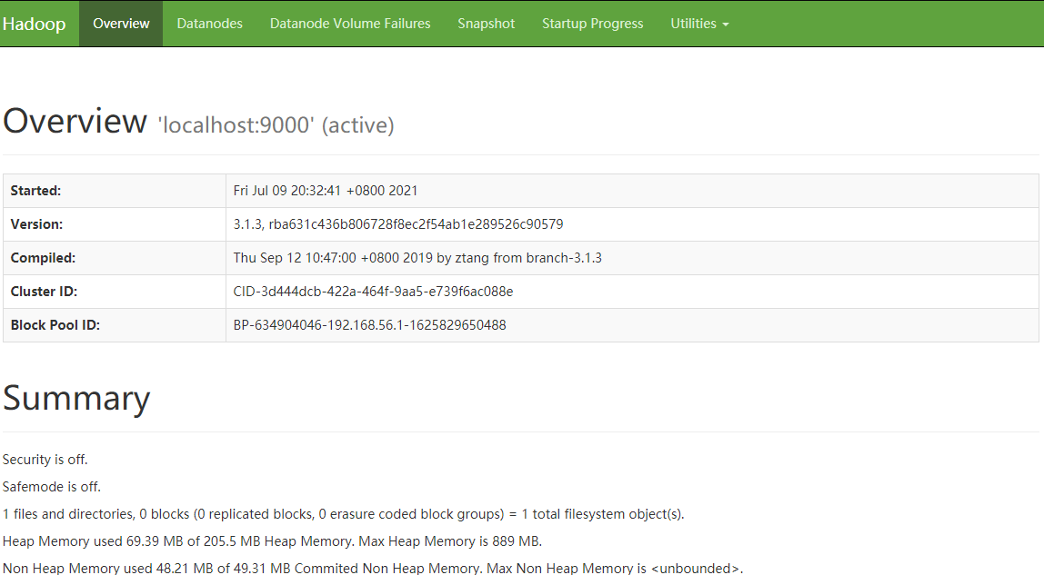Select the CID-3d444dcb cluster ID value
This screenshot has width=1044, height=575.
pyautogui.click(x=373, y=292)
